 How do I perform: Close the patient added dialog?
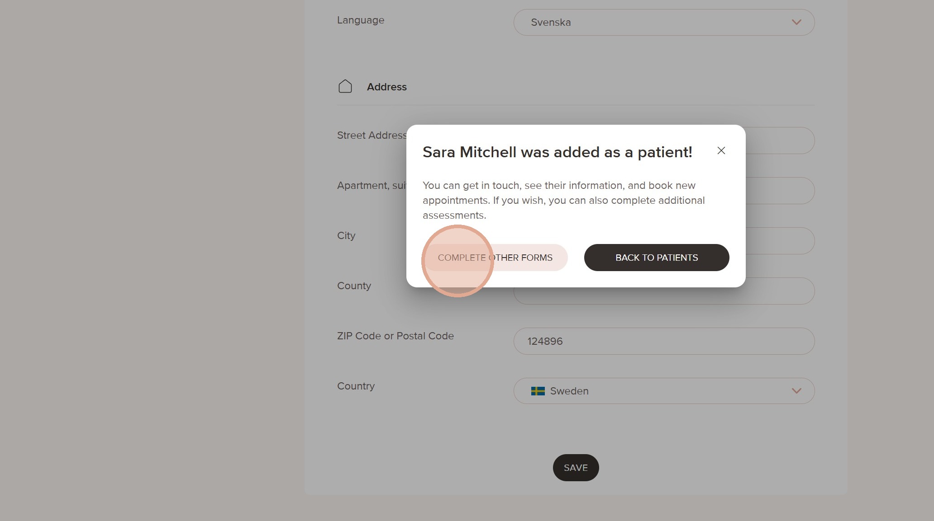pos(721,151)
